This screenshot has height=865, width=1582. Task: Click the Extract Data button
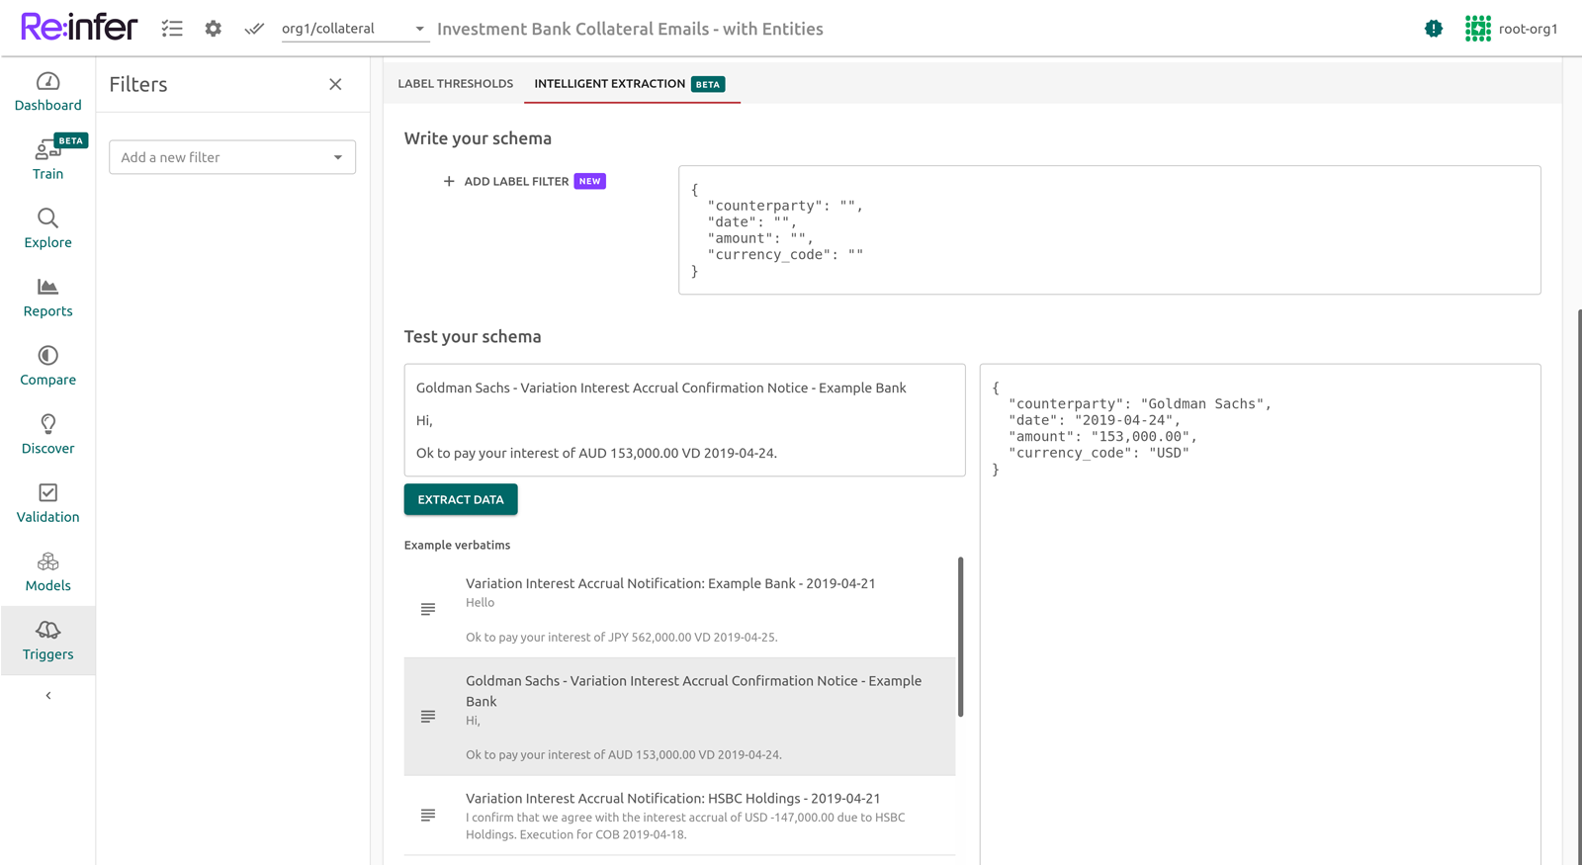pos(461,499)
